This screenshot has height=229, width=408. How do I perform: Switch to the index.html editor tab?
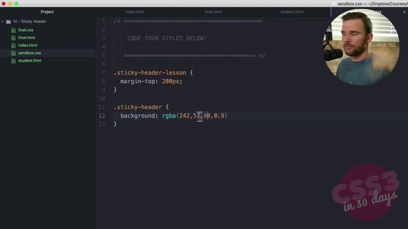point(135,12)
